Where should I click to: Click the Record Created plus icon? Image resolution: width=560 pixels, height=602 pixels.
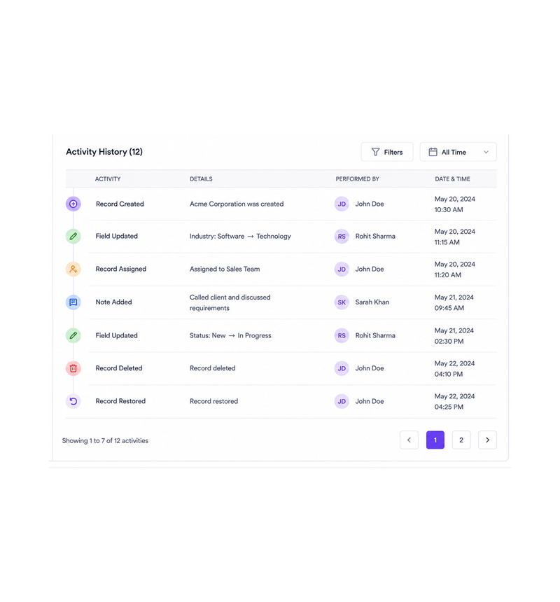coord(73,204)
